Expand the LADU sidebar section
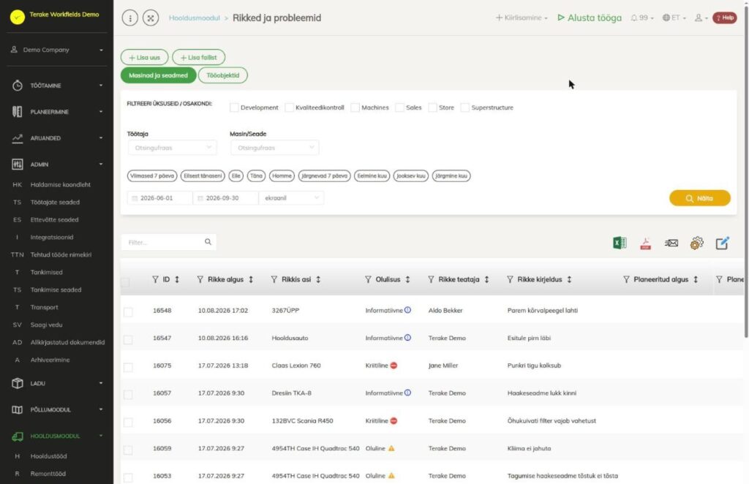Image resolution: width=749 pixels, height=484 pixels. pyautogui.click(x=57, y=383)
